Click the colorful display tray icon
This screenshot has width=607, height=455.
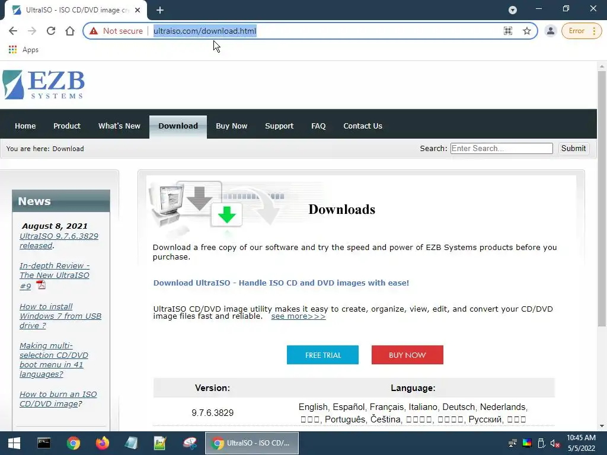tap(527, 443)
